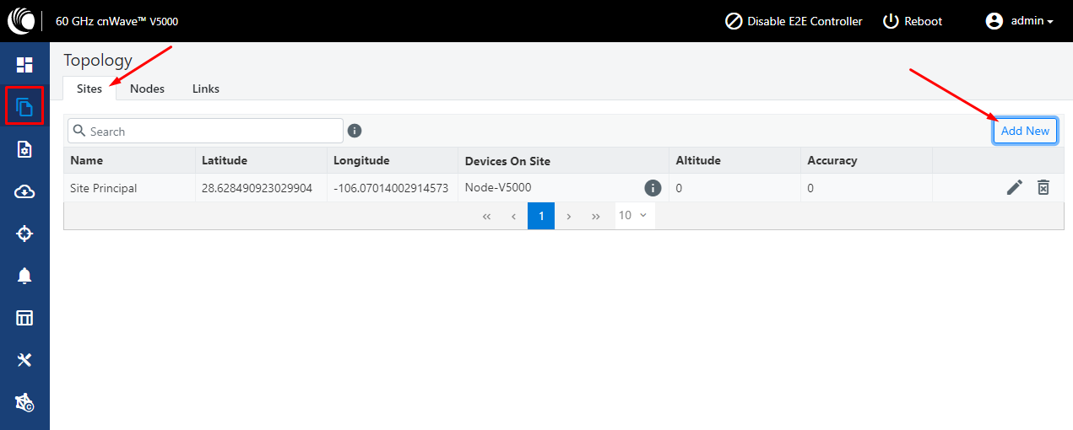Switch to the Nodes tab

147,89
